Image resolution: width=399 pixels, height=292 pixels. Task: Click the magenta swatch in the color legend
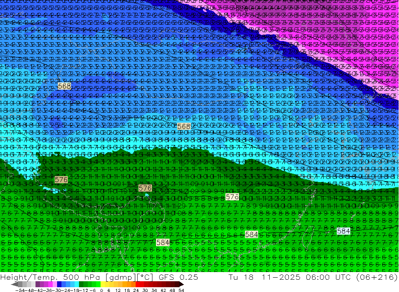click(x=50, y=284)
